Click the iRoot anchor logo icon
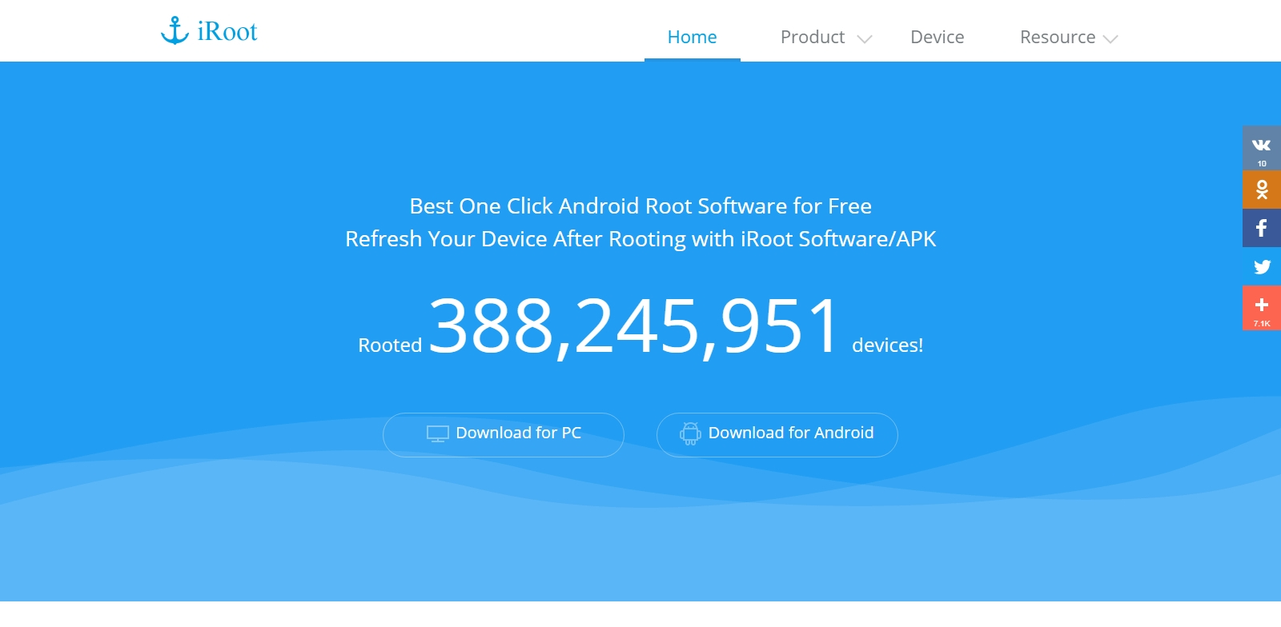Image resolution: width=1281 pixels, height=627 pixels. 175,30
